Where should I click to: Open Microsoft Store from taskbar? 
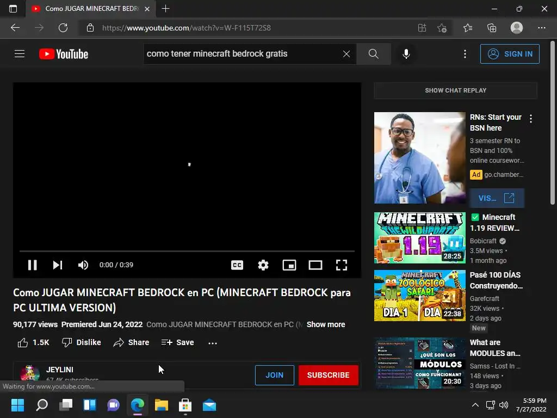[x=185, y=405]
